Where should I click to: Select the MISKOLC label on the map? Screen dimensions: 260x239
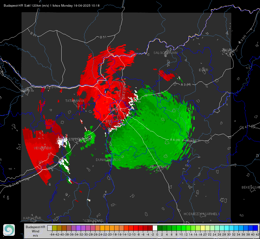[230, 50]
